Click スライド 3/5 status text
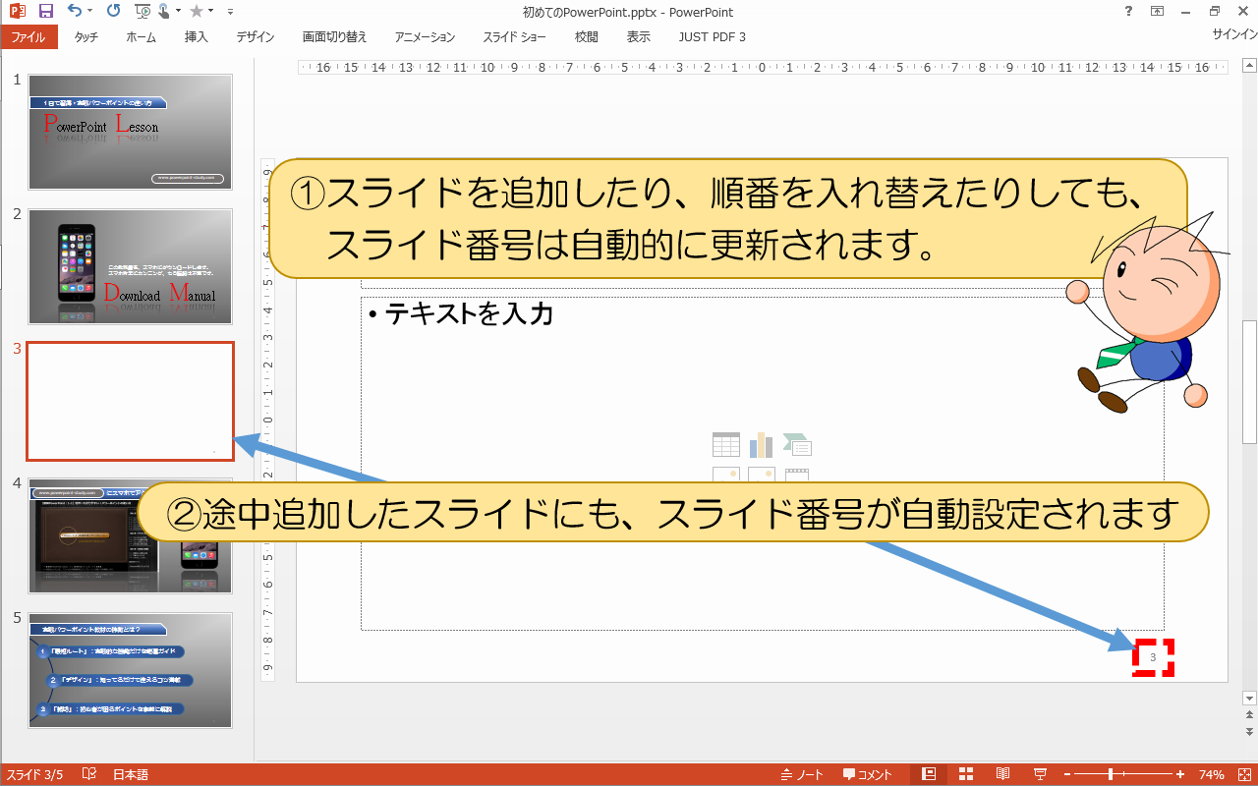 point(35,774)
